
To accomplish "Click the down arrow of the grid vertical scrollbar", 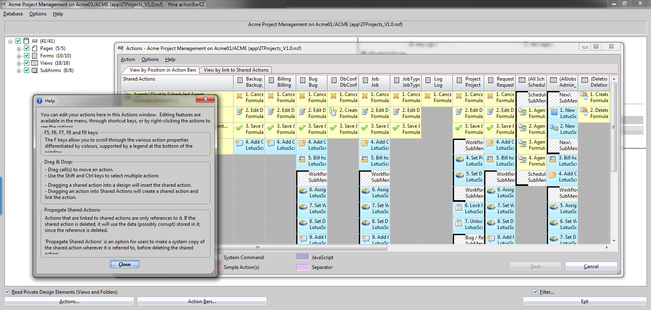I will click(x=614, y=241).
